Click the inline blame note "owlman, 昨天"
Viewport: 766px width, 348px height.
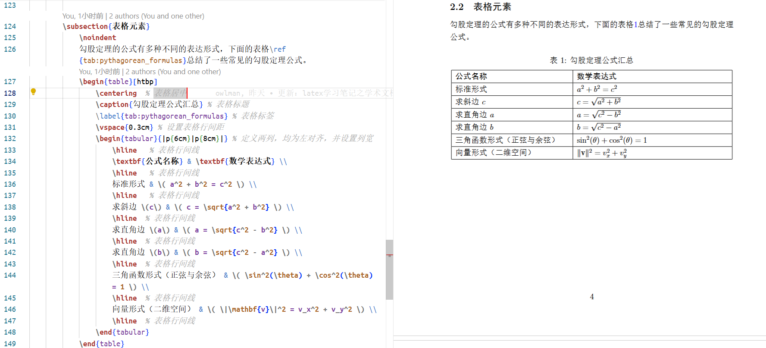coord(240,93)
